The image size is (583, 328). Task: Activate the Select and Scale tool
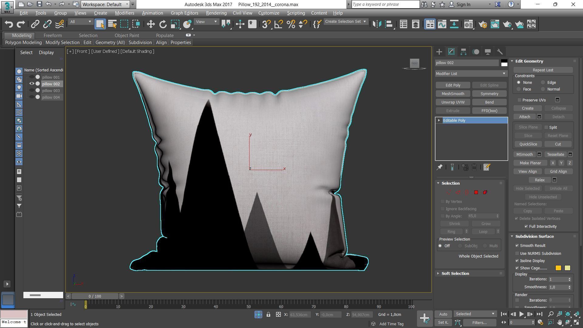pos(175,24)
